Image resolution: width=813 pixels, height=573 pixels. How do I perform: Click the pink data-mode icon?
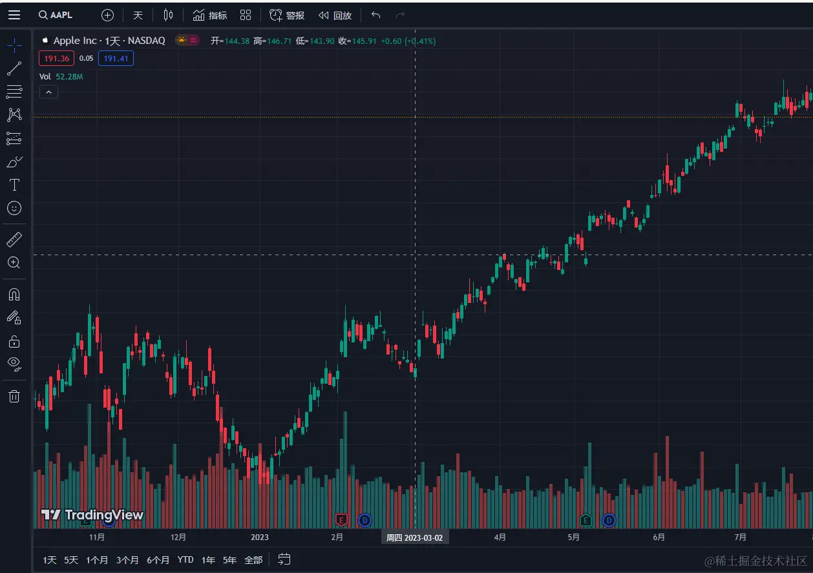tap(193, 40)
